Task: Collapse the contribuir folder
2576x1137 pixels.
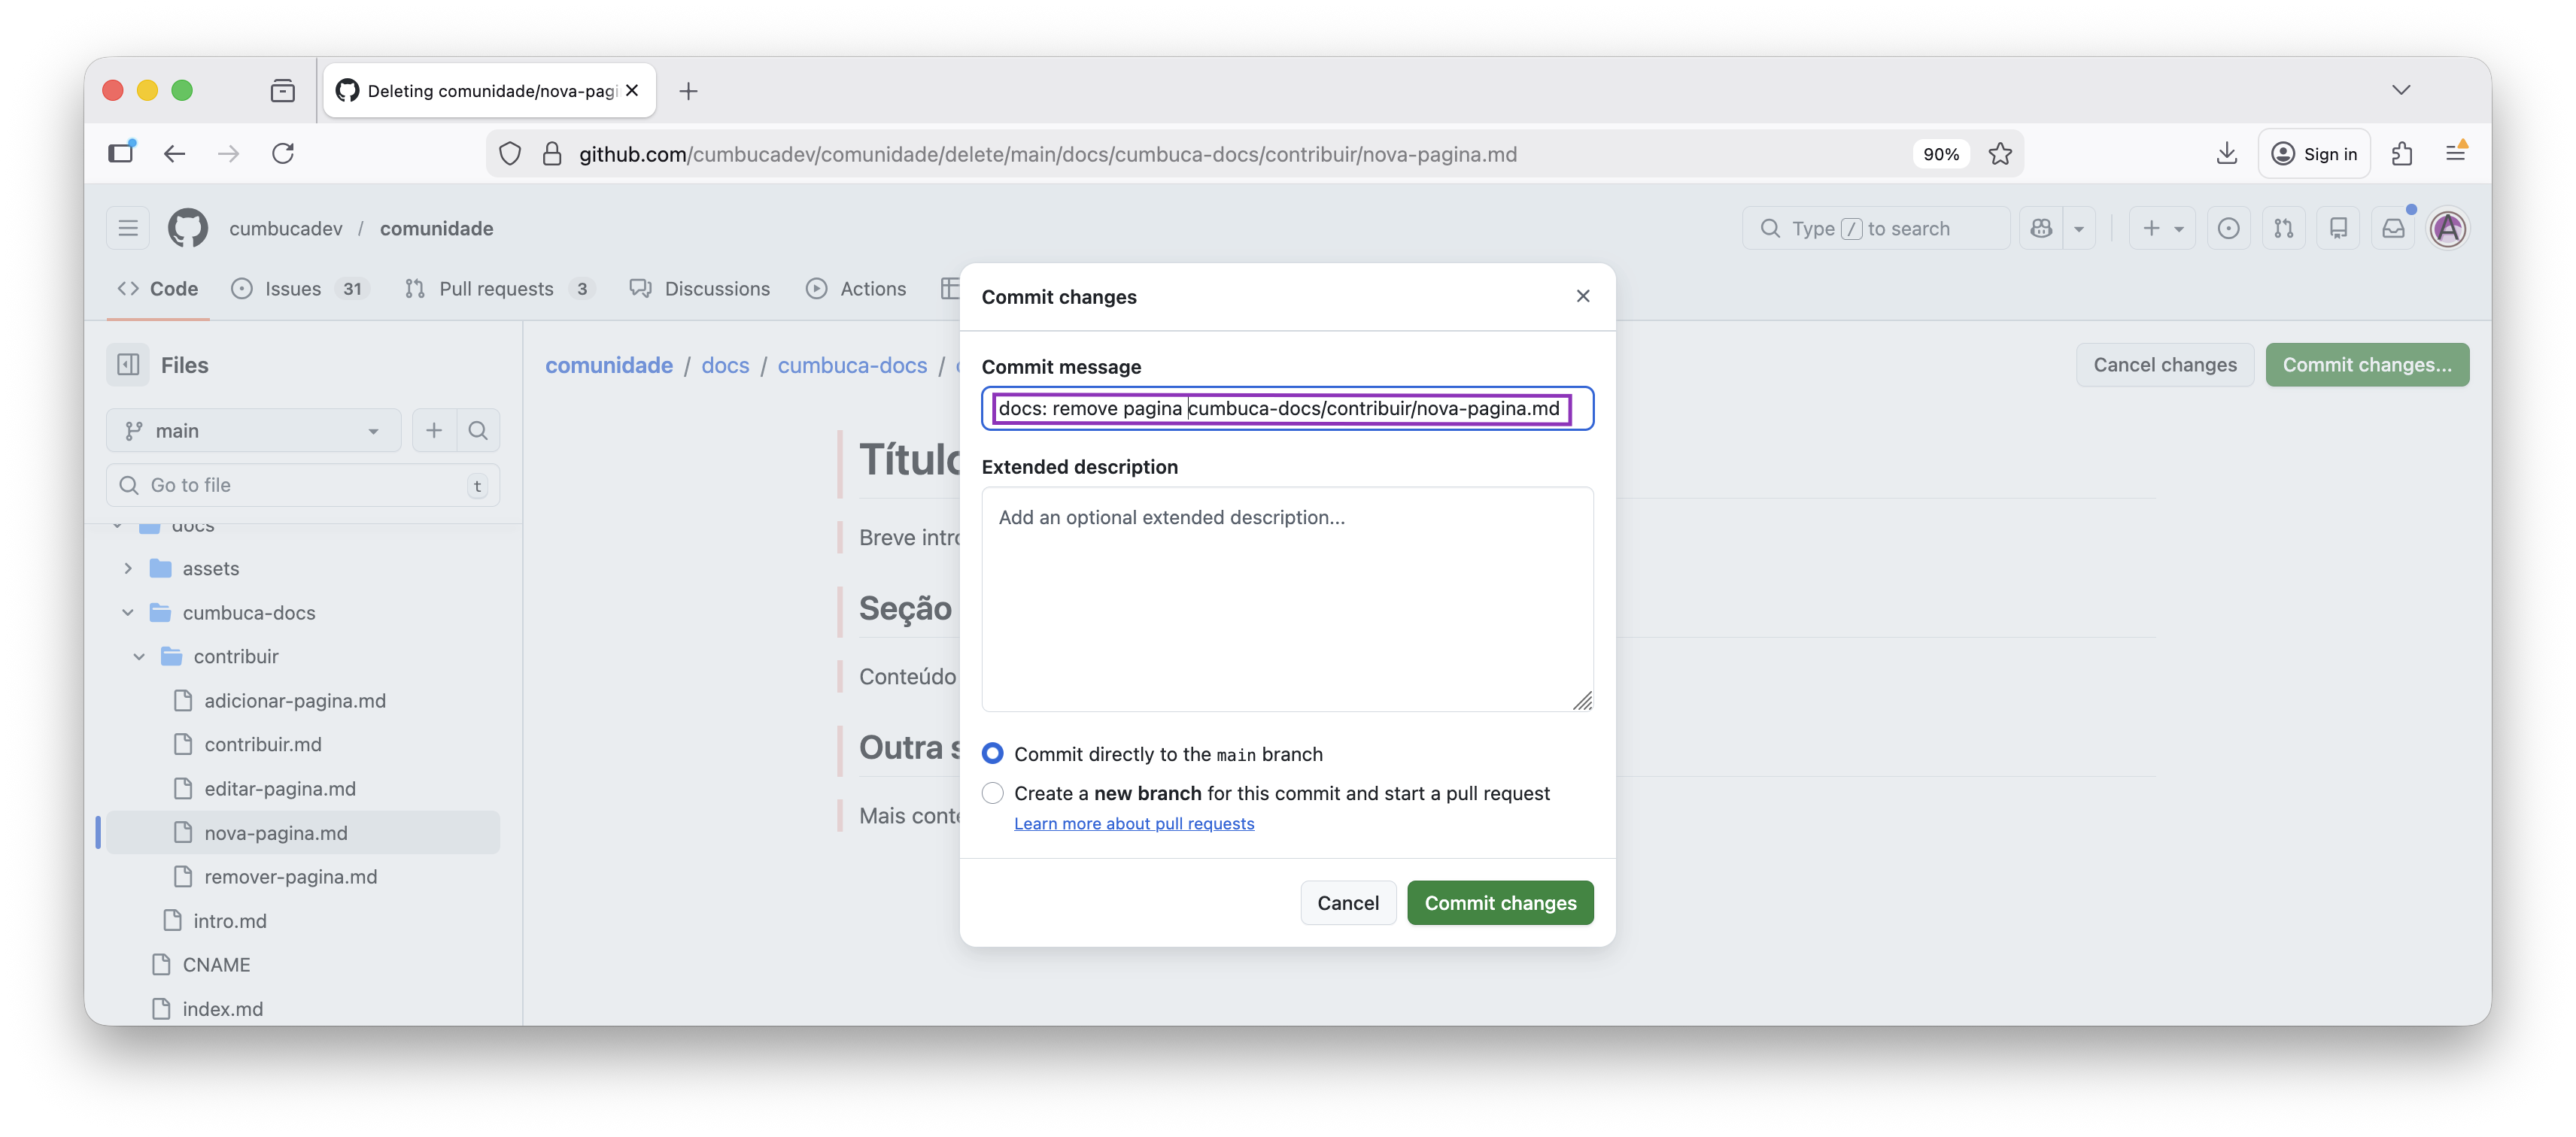Action: 139,656
